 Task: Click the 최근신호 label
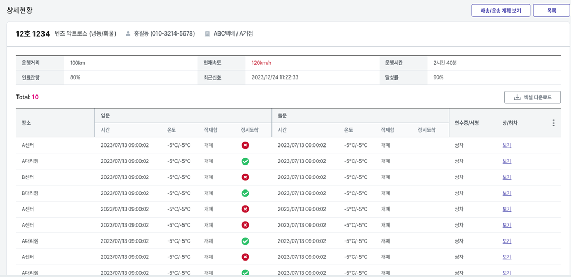212,77
